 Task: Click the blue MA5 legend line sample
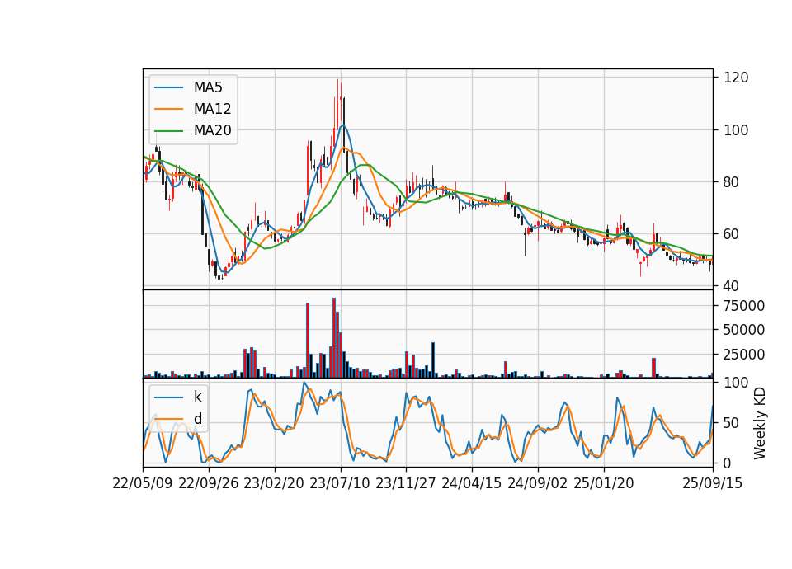pyautogui.click(x=168, y=87)
